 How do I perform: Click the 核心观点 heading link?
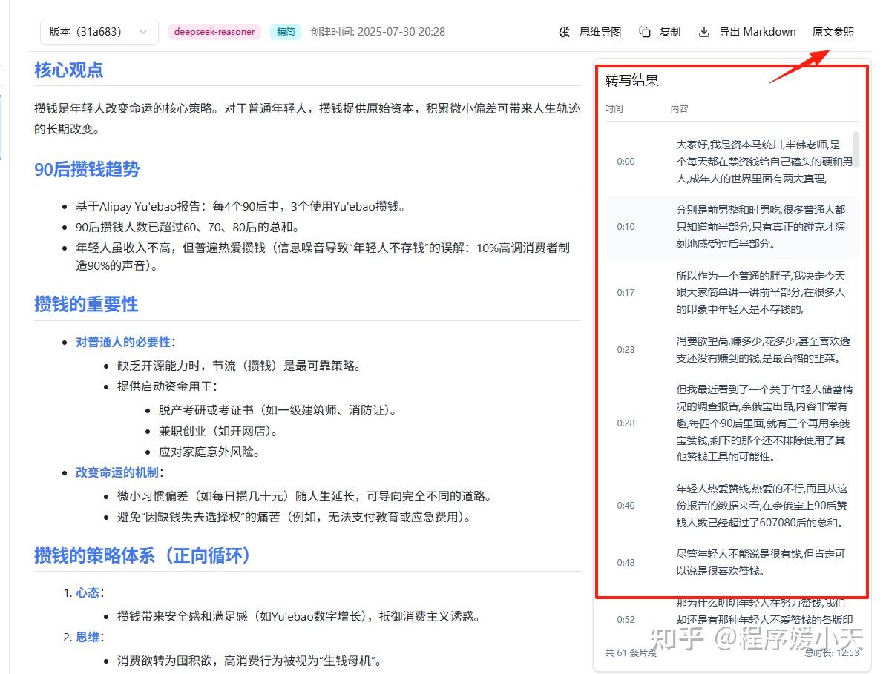(x=68, y=69)
